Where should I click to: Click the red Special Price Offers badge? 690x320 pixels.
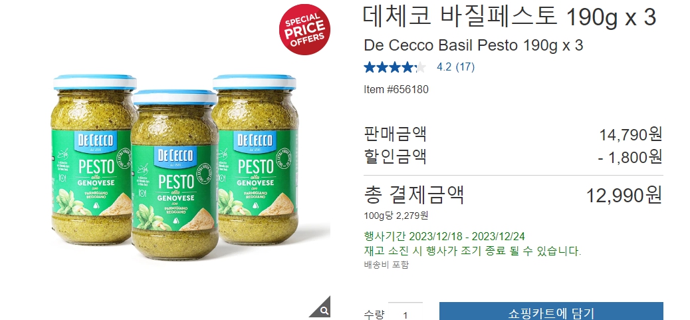tap(304, 29)
